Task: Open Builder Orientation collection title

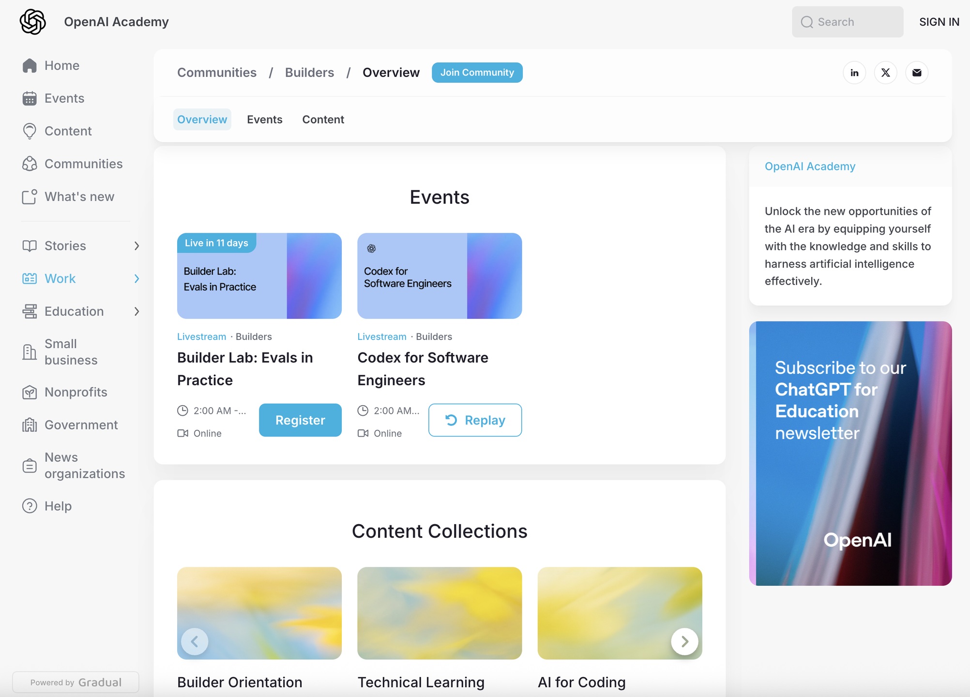Action: (x=240, y=682)
